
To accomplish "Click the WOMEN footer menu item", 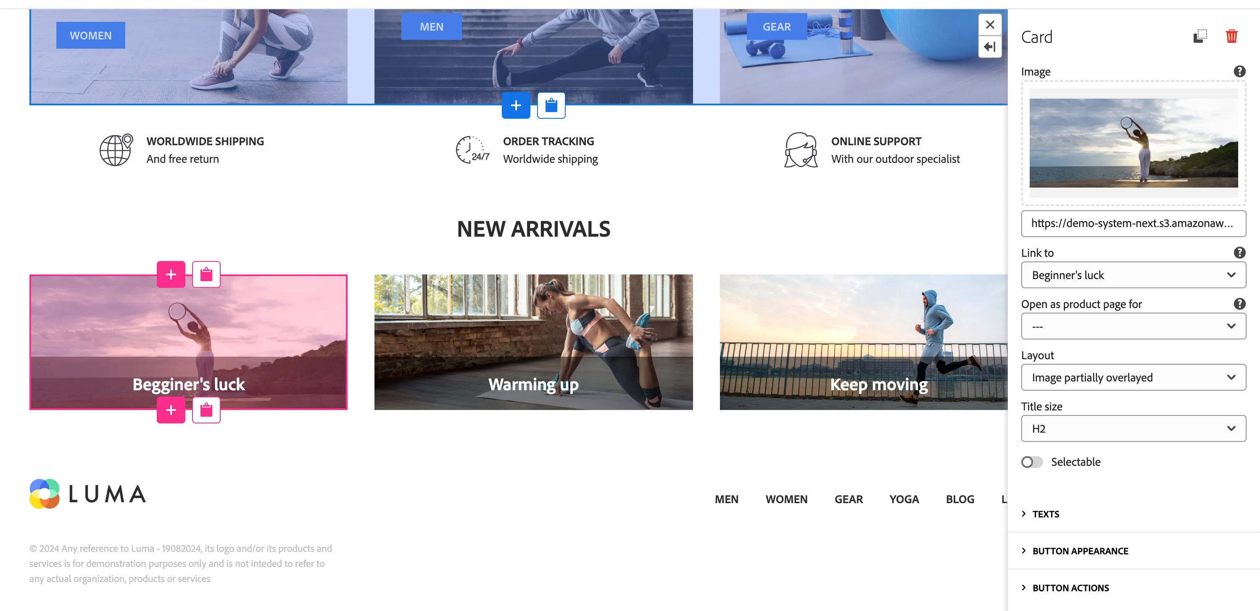I will 786,499.
